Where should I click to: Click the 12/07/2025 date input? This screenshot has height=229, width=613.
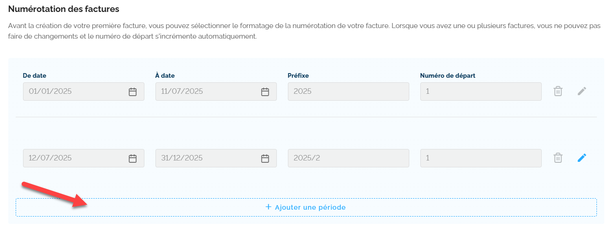coord(74,158)
